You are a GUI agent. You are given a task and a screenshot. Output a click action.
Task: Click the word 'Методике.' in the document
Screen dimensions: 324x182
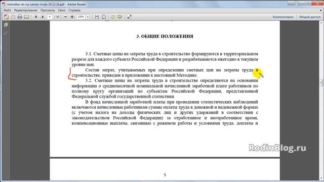[187, 75]
